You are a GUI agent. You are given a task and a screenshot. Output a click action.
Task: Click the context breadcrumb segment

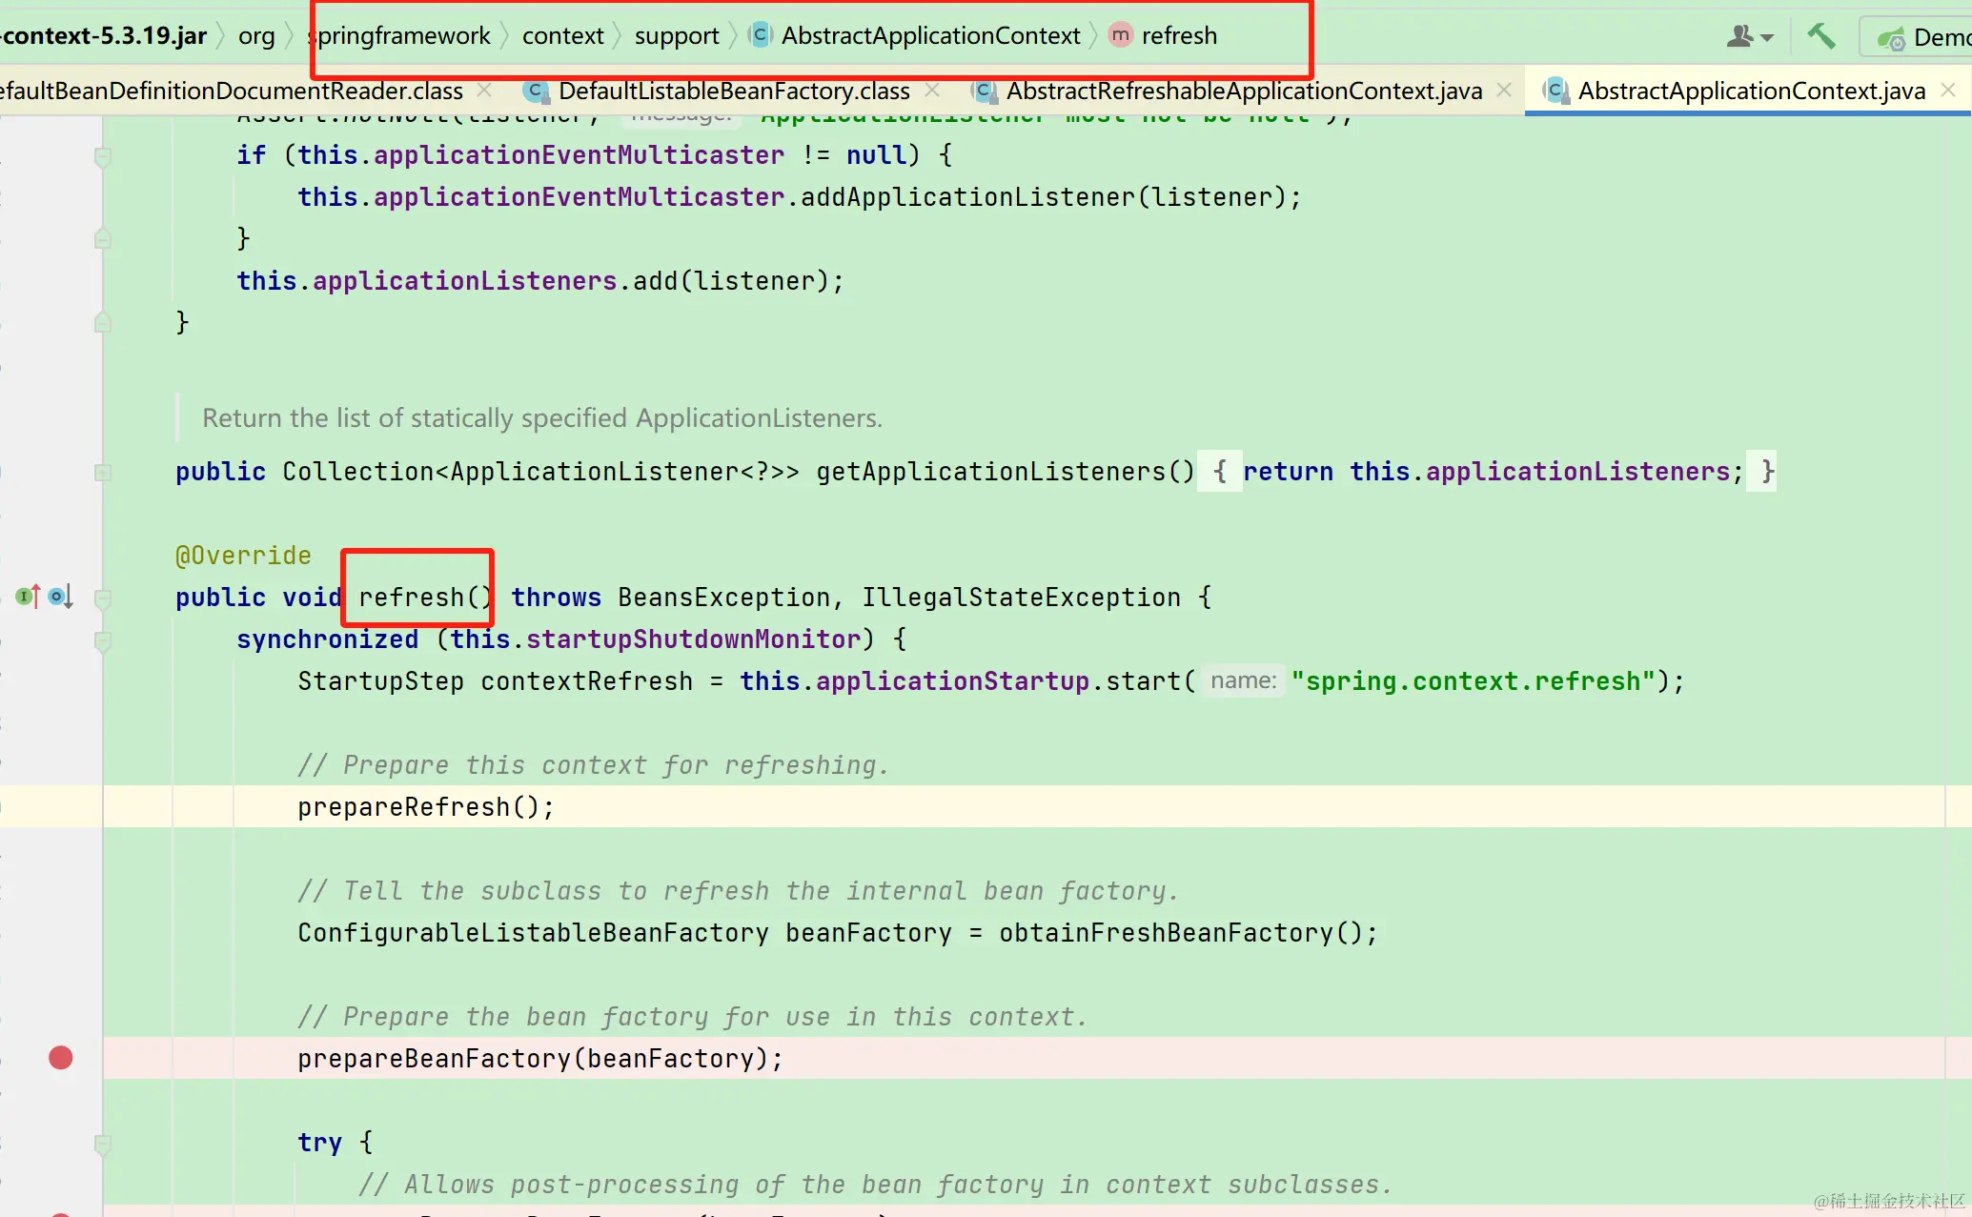pyautogui.click(x=562, y=36)
